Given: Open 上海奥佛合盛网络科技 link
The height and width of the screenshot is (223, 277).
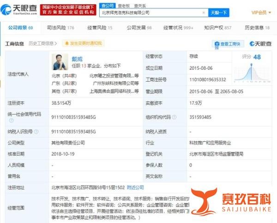Looking at the screenshot, I should tap(114, 91).
